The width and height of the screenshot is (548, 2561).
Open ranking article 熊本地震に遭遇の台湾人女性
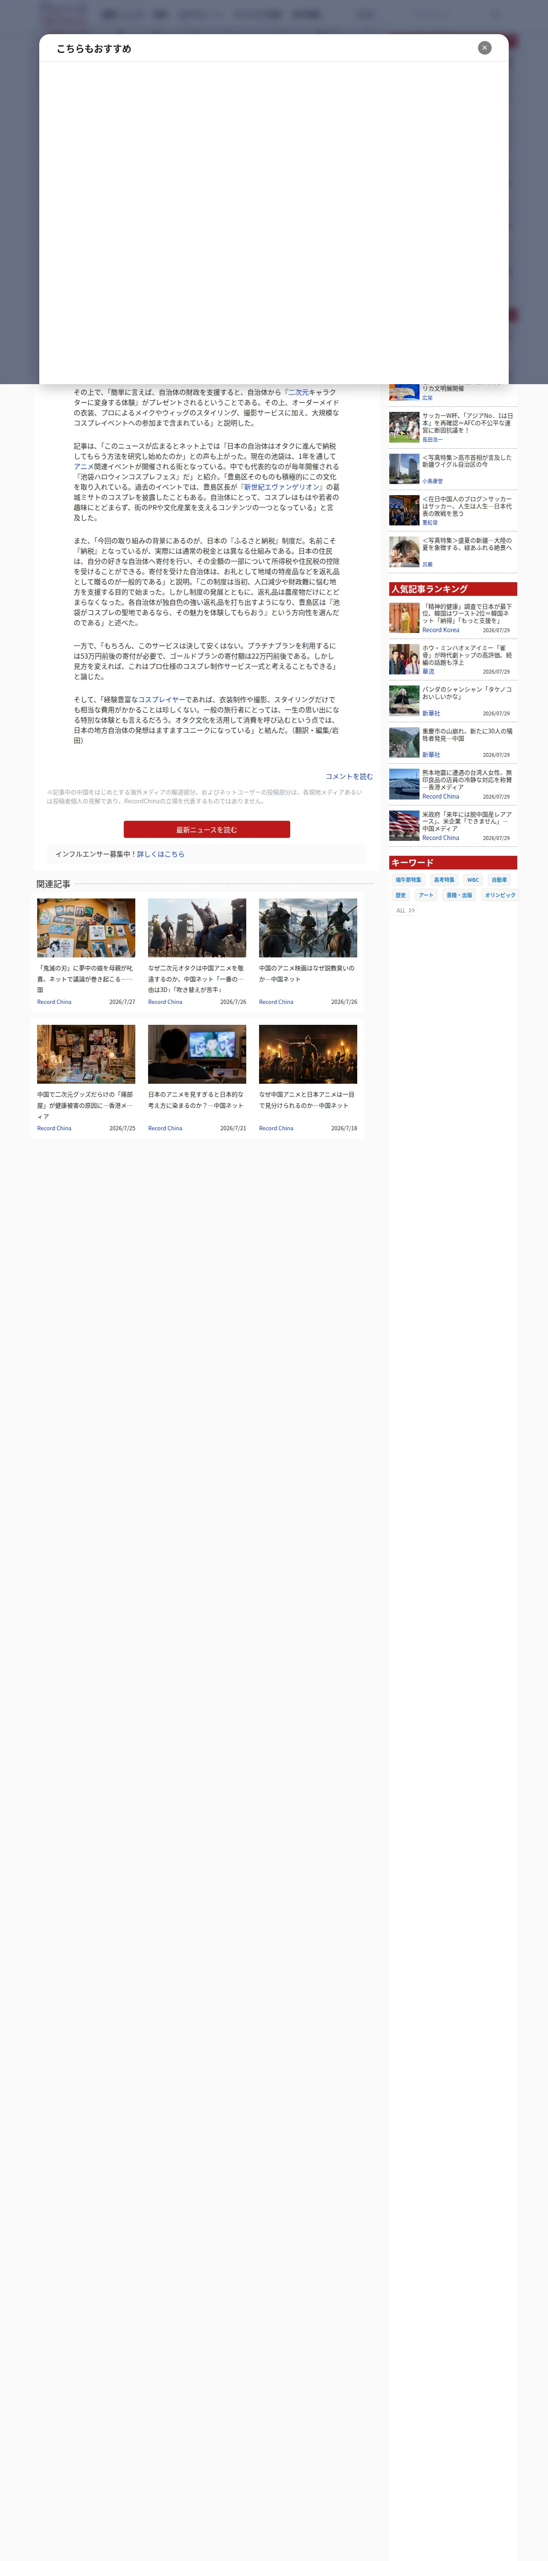point(467,779)
